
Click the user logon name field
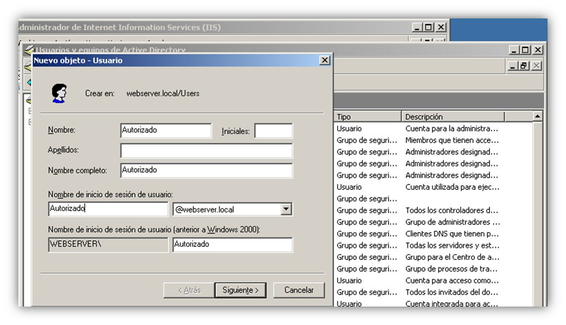(108, 209)
